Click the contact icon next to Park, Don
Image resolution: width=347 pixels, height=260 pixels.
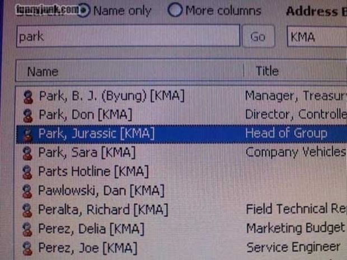pyautogui.click(x=27, y=115)
